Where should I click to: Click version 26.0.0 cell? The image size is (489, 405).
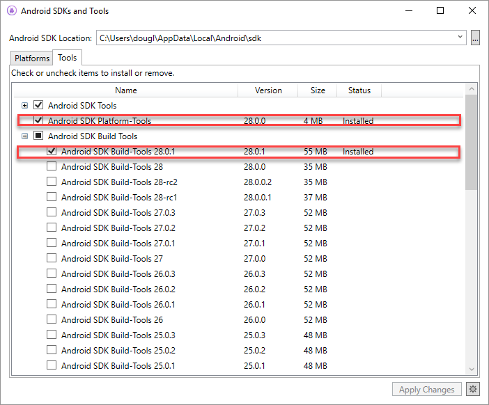pyautogui.click(x=254, y=320)
